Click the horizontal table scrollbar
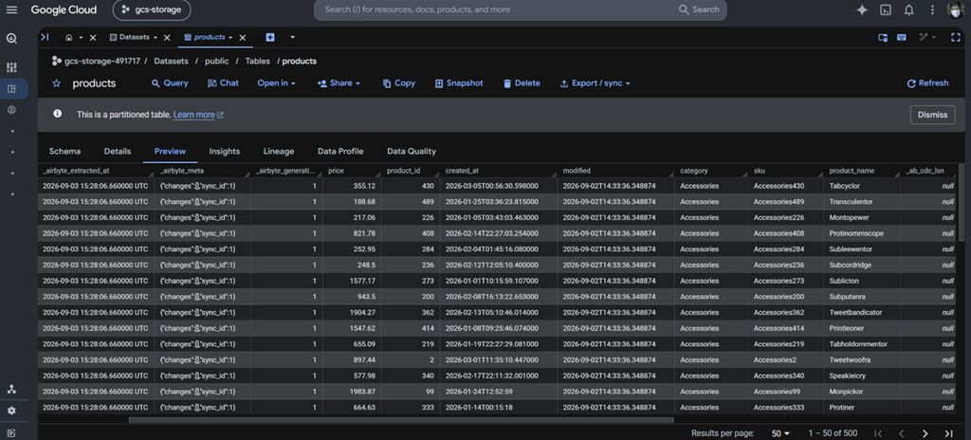The height and width of the screenshot is (440, 971). click(401, 420)
